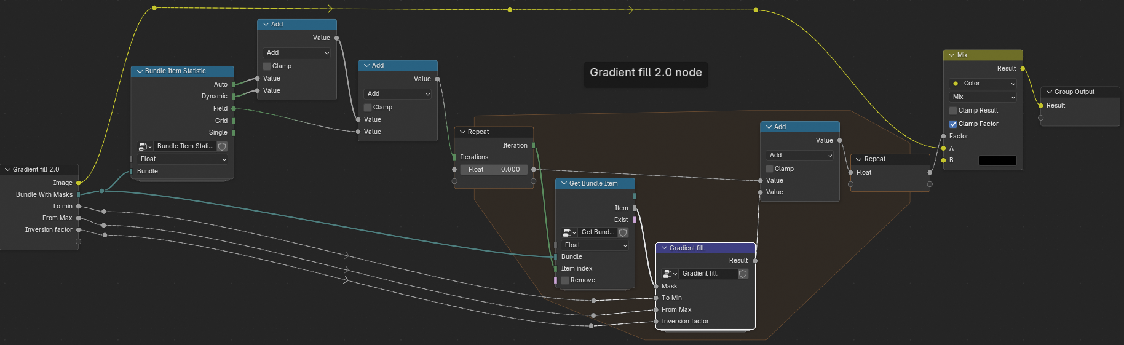Open the node tree browser in Get Bundle Item
The image size is (1124, 345).
click(x=569, y=232)
